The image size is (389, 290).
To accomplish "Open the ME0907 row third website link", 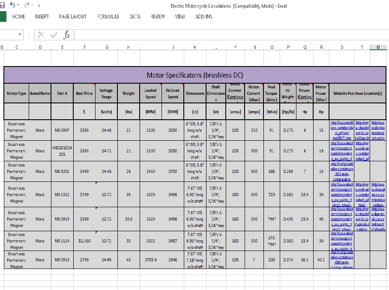I will pos(378,130).
